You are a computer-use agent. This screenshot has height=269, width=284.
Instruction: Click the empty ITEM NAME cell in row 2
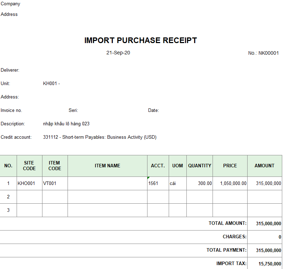coord(108,197)
